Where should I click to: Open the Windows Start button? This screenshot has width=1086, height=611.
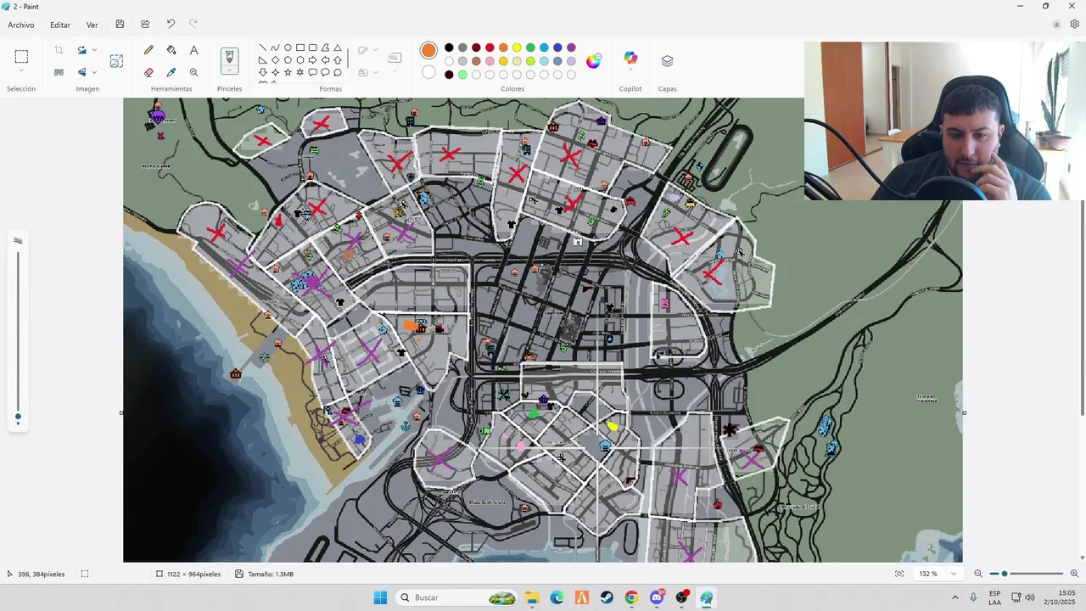(380, 597)
